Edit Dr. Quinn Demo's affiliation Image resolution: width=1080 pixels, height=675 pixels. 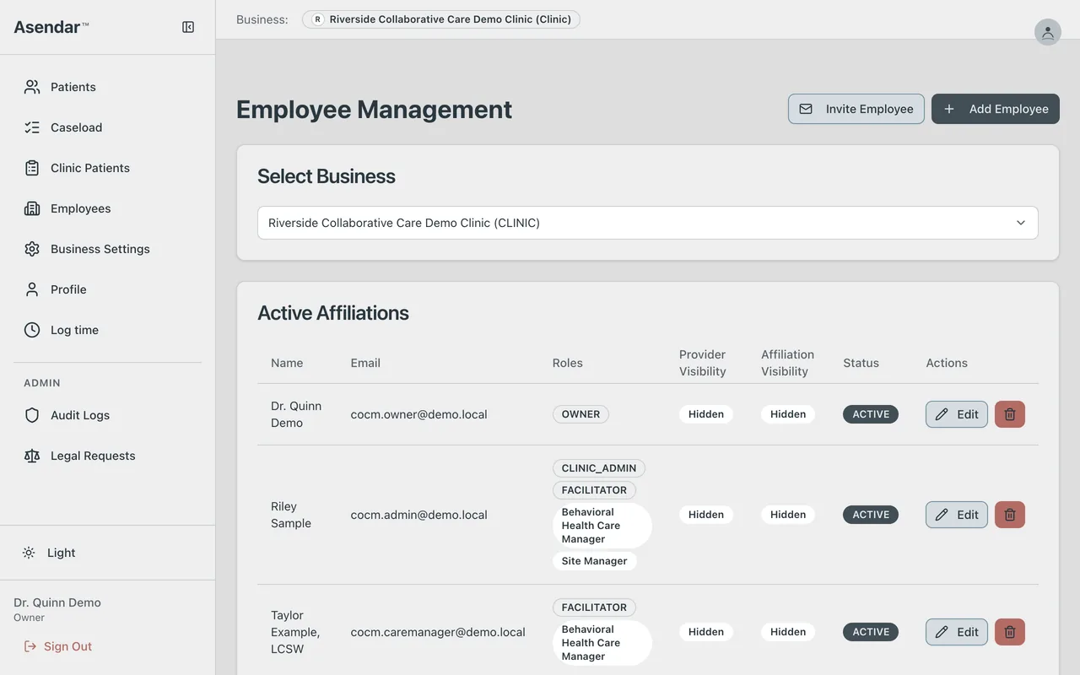point(957,414)
